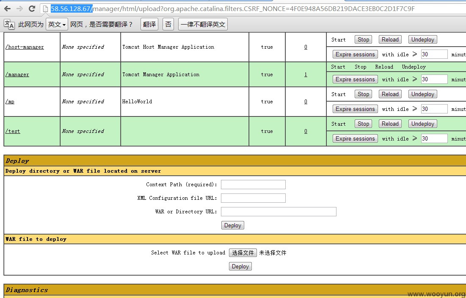This screenshot has height=298, width=466.
Task: Click Deploy button under WAR or Directory URL
Action: pyautogui.click(x=233, y=226)
